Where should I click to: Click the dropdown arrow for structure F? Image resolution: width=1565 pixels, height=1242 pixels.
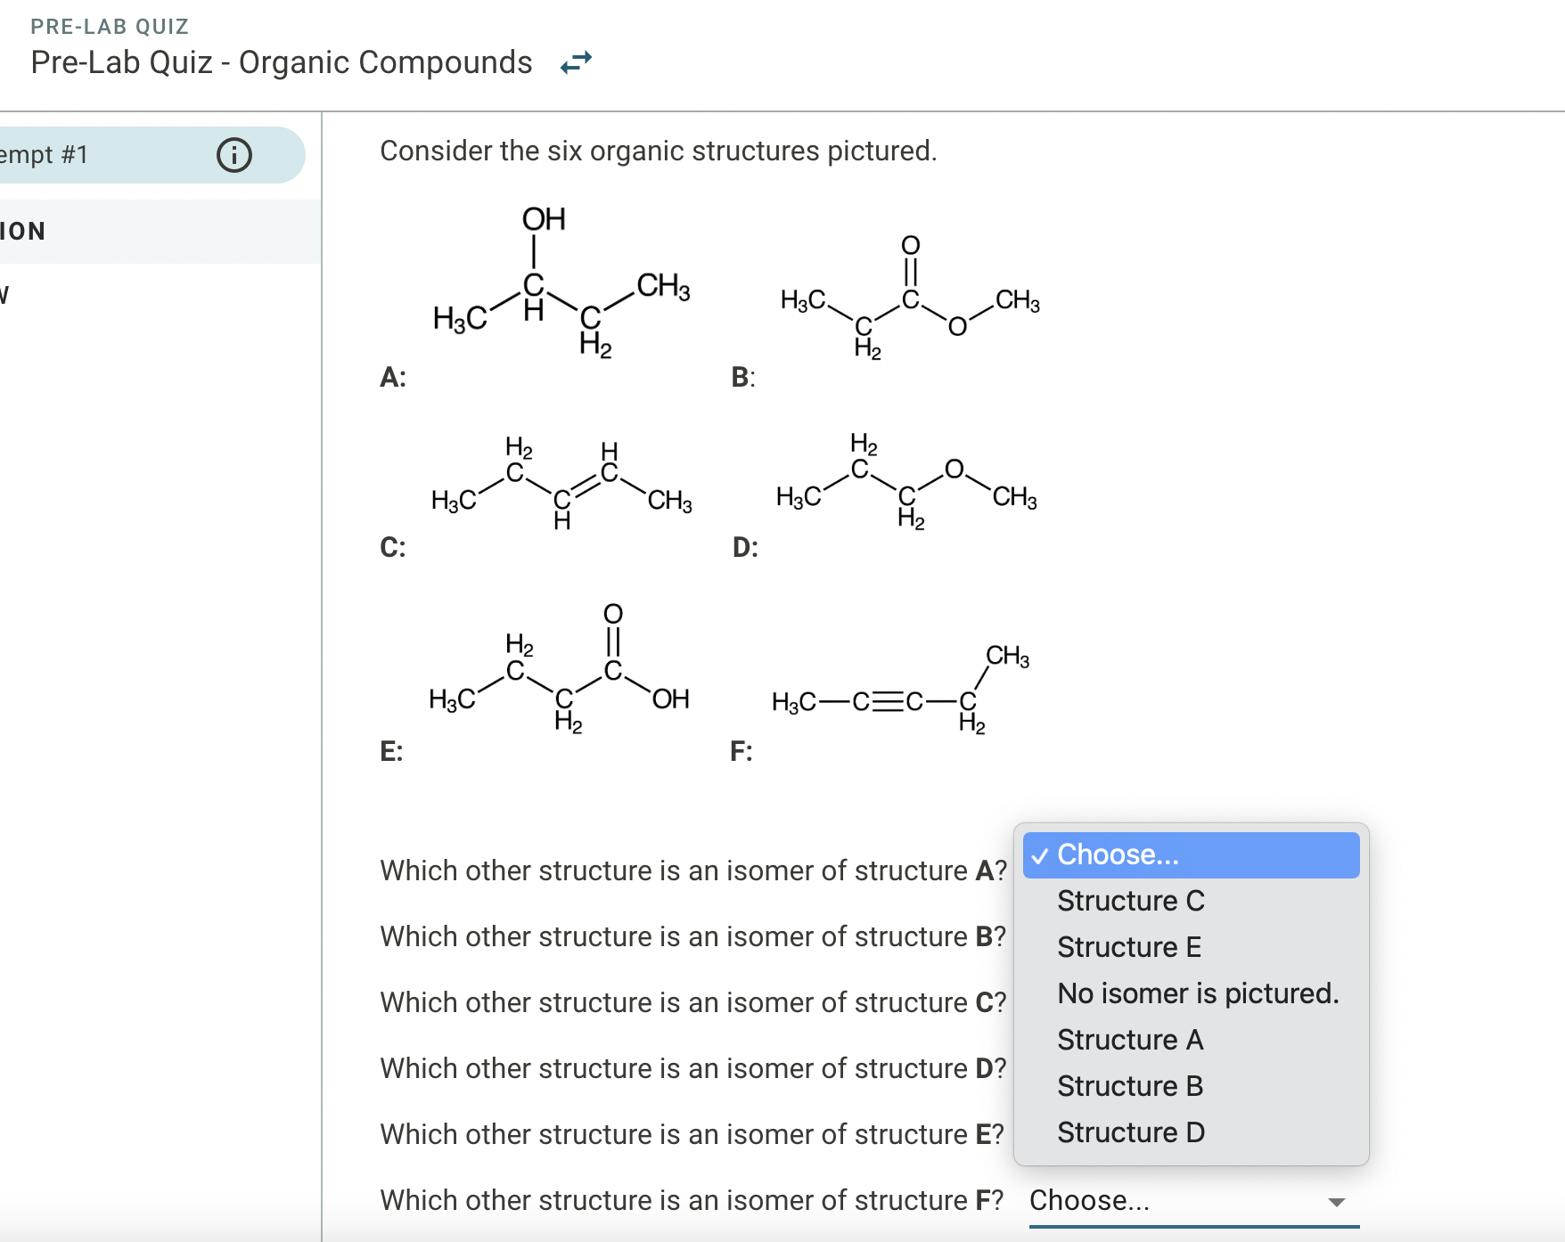1336,1202
